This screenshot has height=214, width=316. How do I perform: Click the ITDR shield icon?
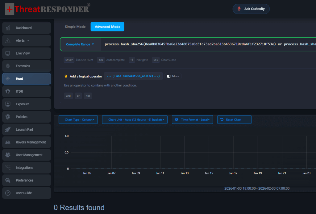click(8, 91)
